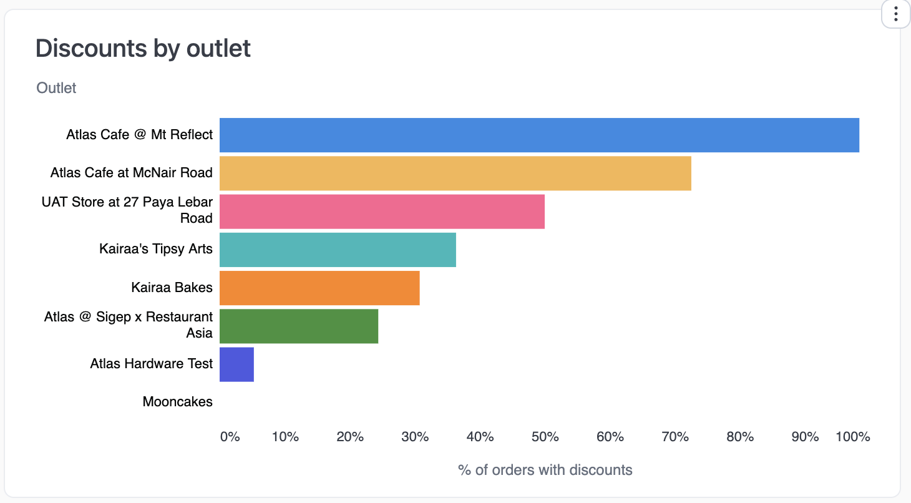Screen dimensions: 911x503
Task: Select the green Atlas @ Sigep bar
Action: (x=298, y=326)
